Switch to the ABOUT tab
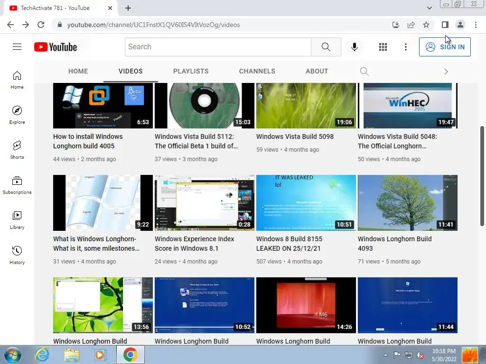 click(317, 71)
